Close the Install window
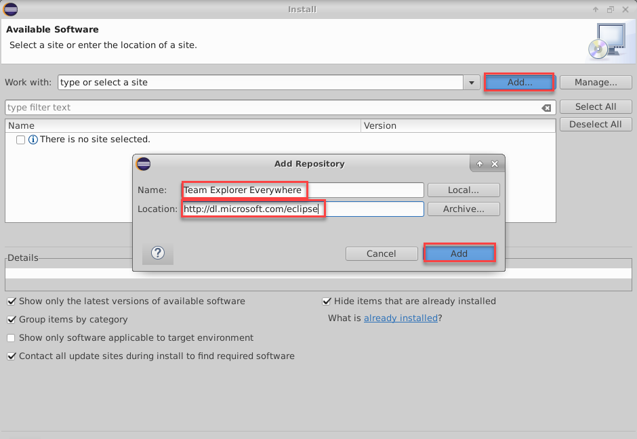The height and width of the screenshot is (439, 637). coord(625,9)
